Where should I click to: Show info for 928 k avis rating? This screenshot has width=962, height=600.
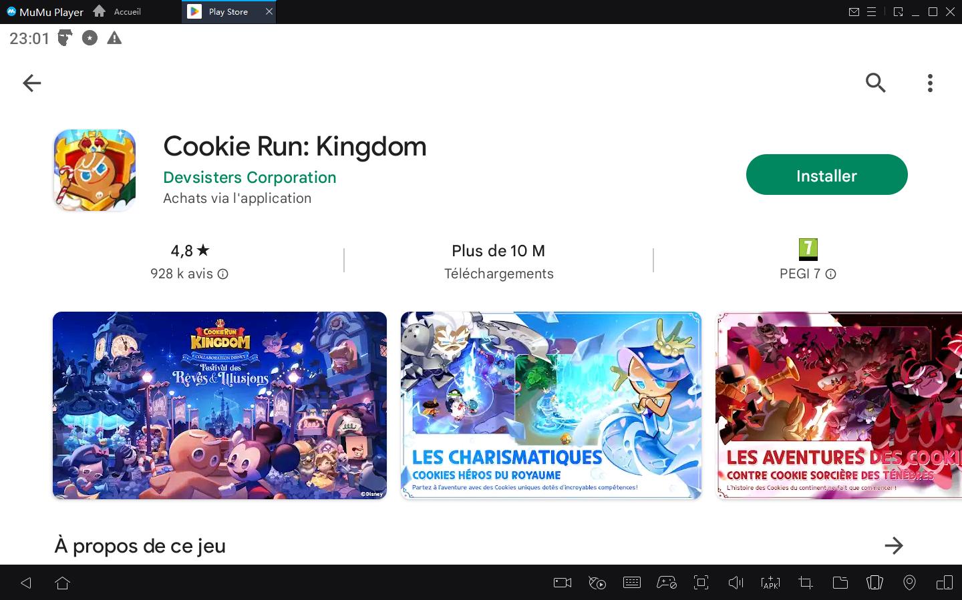(223, 274)
